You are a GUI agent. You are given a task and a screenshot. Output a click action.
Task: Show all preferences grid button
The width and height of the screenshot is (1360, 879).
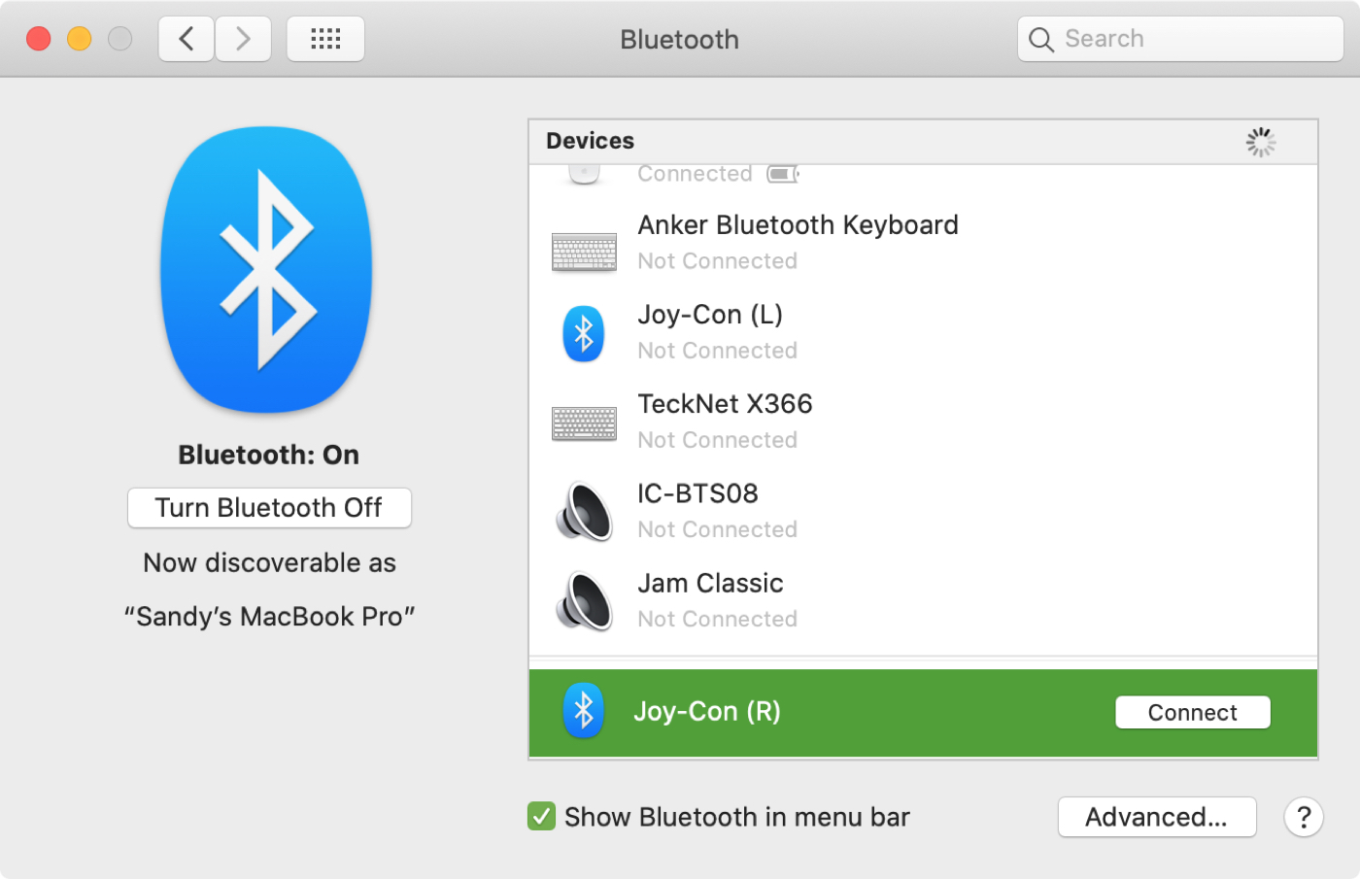(x=325, y=39)
